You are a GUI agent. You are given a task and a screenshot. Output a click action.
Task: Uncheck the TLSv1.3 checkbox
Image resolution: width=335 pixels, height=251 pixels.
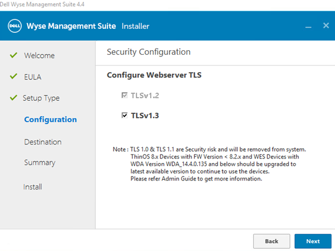coord(124,116)
